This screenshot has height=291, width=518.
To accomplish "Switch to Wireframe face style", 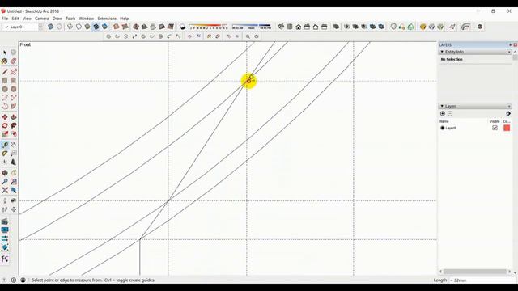I will tap(70, 27).
